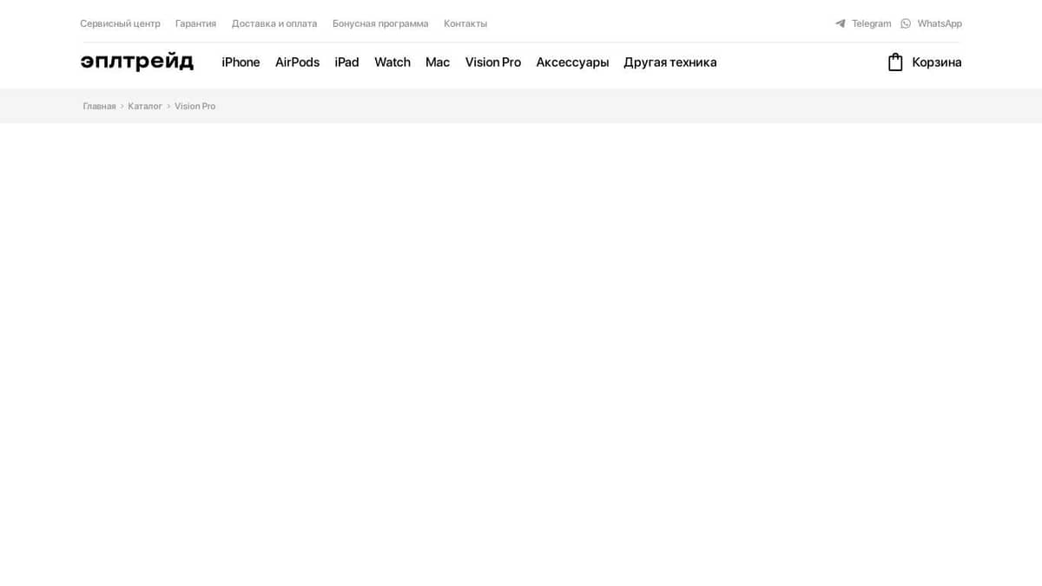Return to Главная via breadcrumb
Screen dimensions: 1042x586
pos(99,106)
